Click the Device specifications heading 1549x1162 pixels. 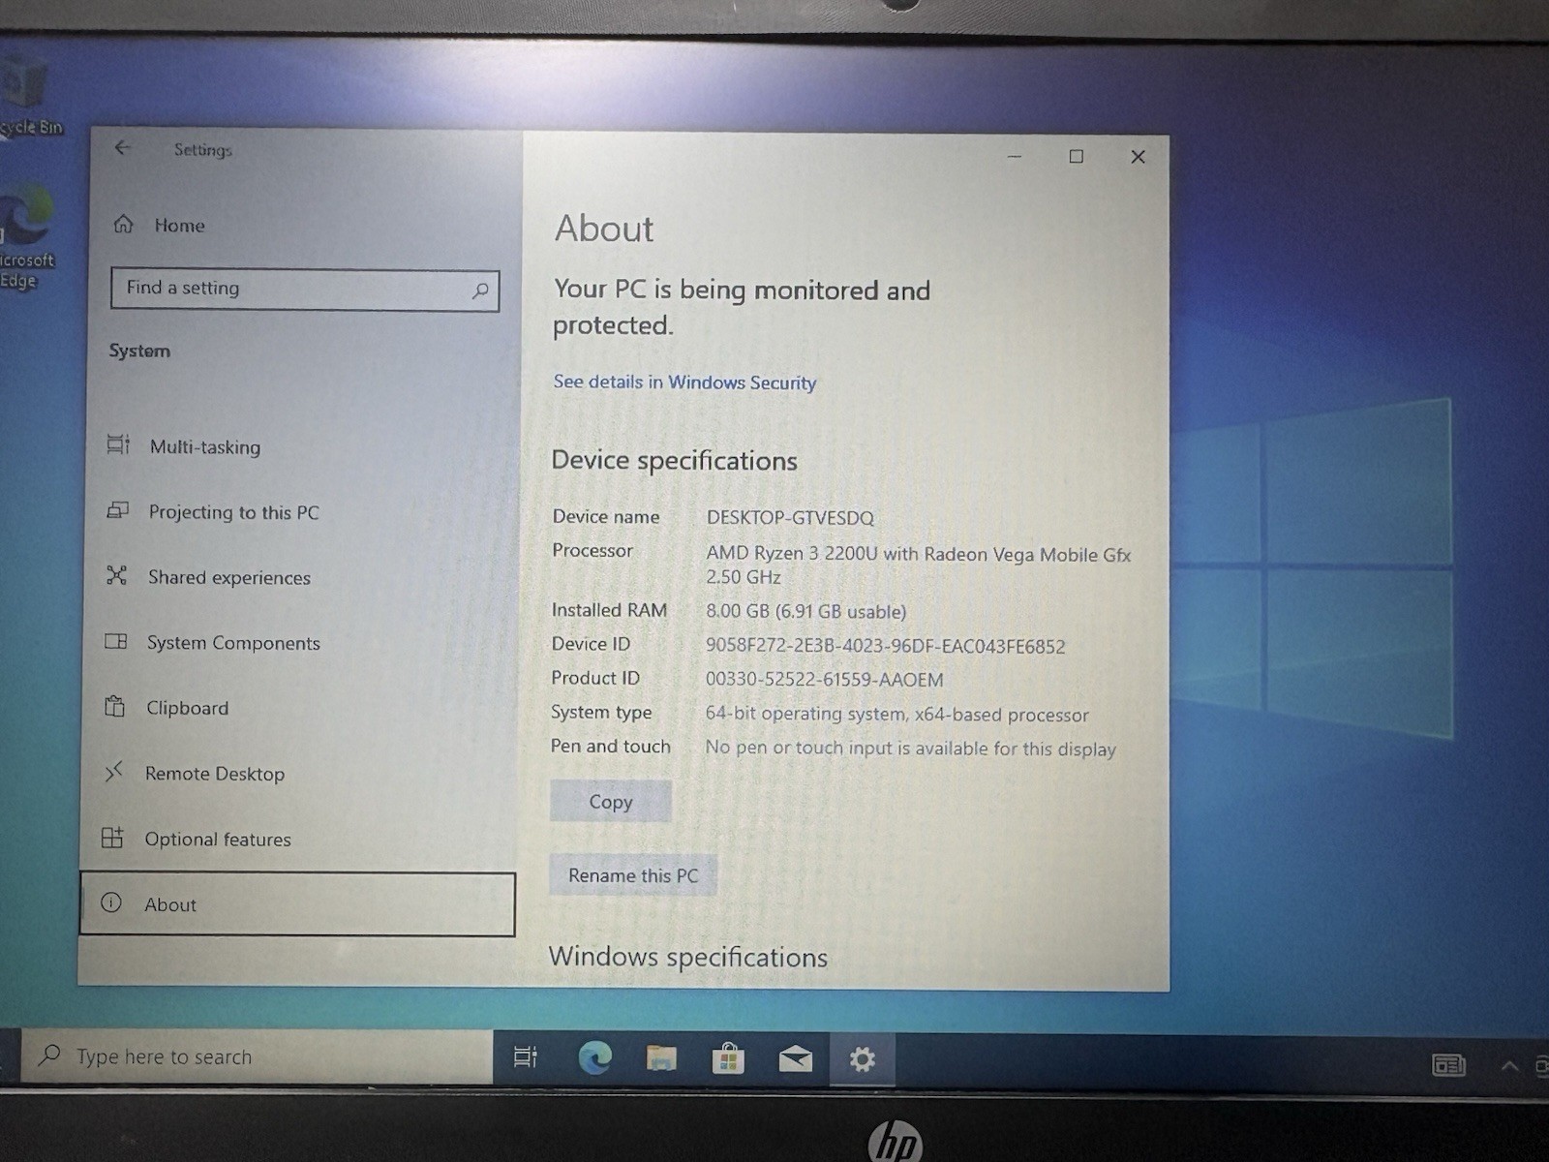coord(674,461)
